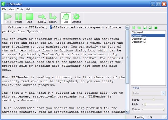This screenshot has height=120, width=168.
Task: Select Document 3 in the list
Action: 148,42
